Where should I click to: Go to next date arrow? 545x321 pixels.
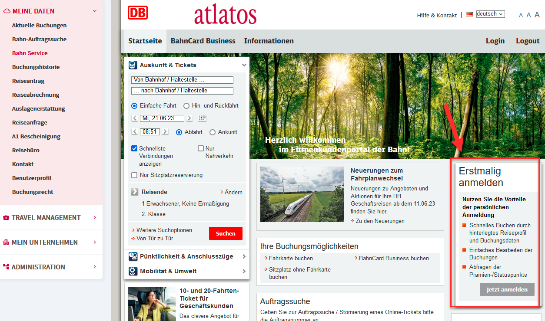[189, 118]
